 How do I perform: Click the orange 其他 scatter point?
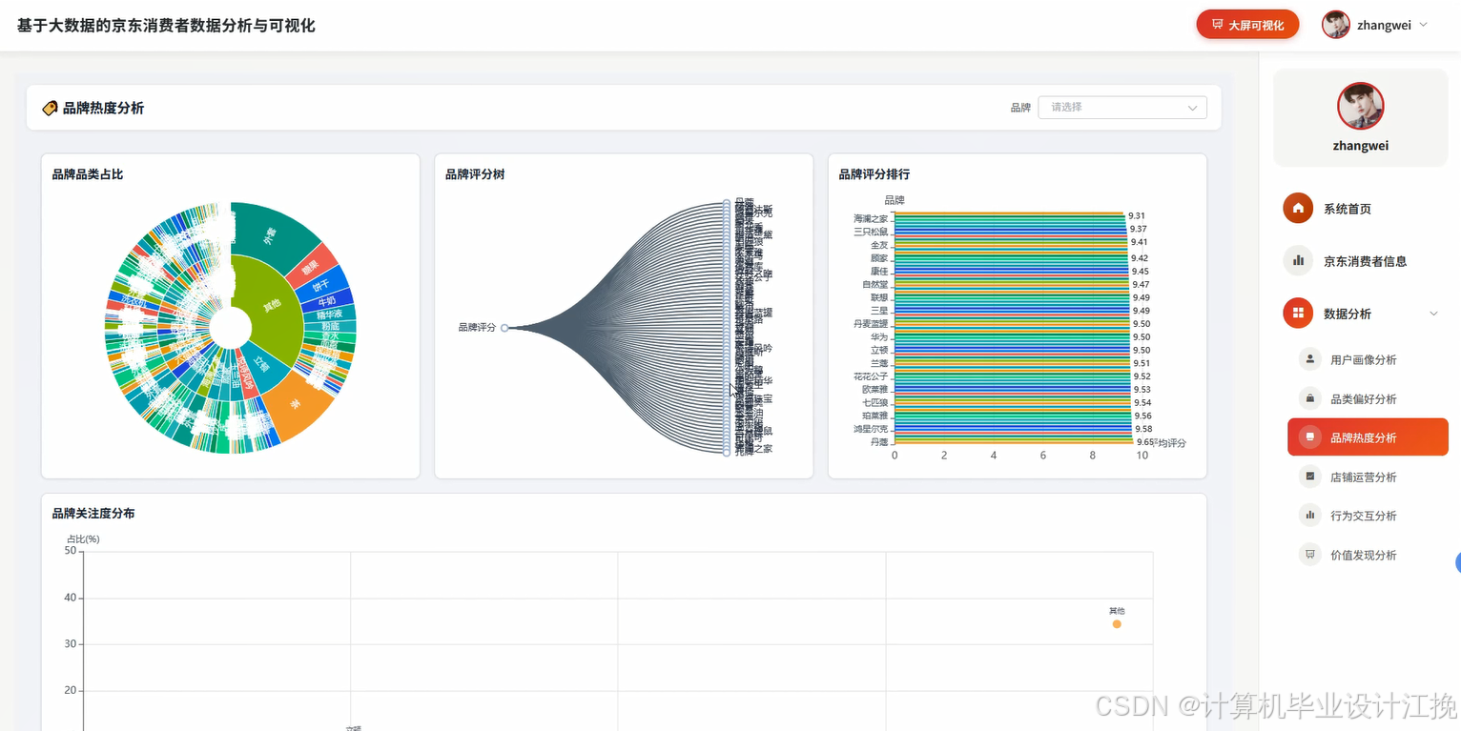1117,624
